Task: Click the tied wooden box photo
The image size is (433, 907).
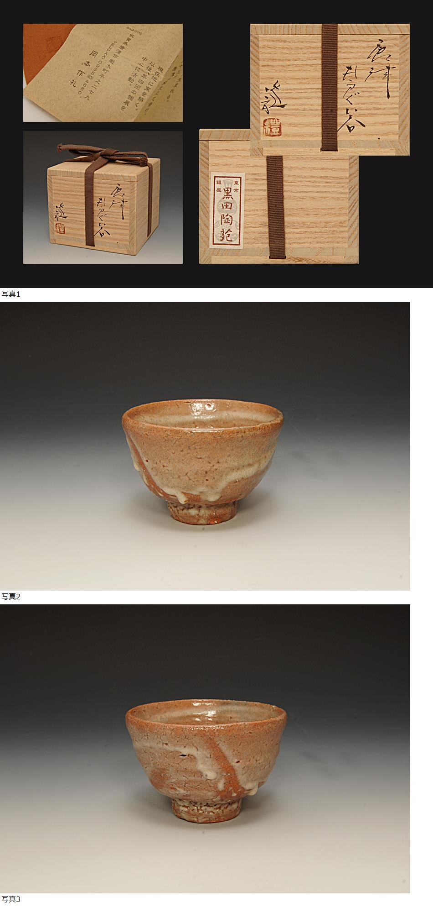Action: (x=103, y=197)
